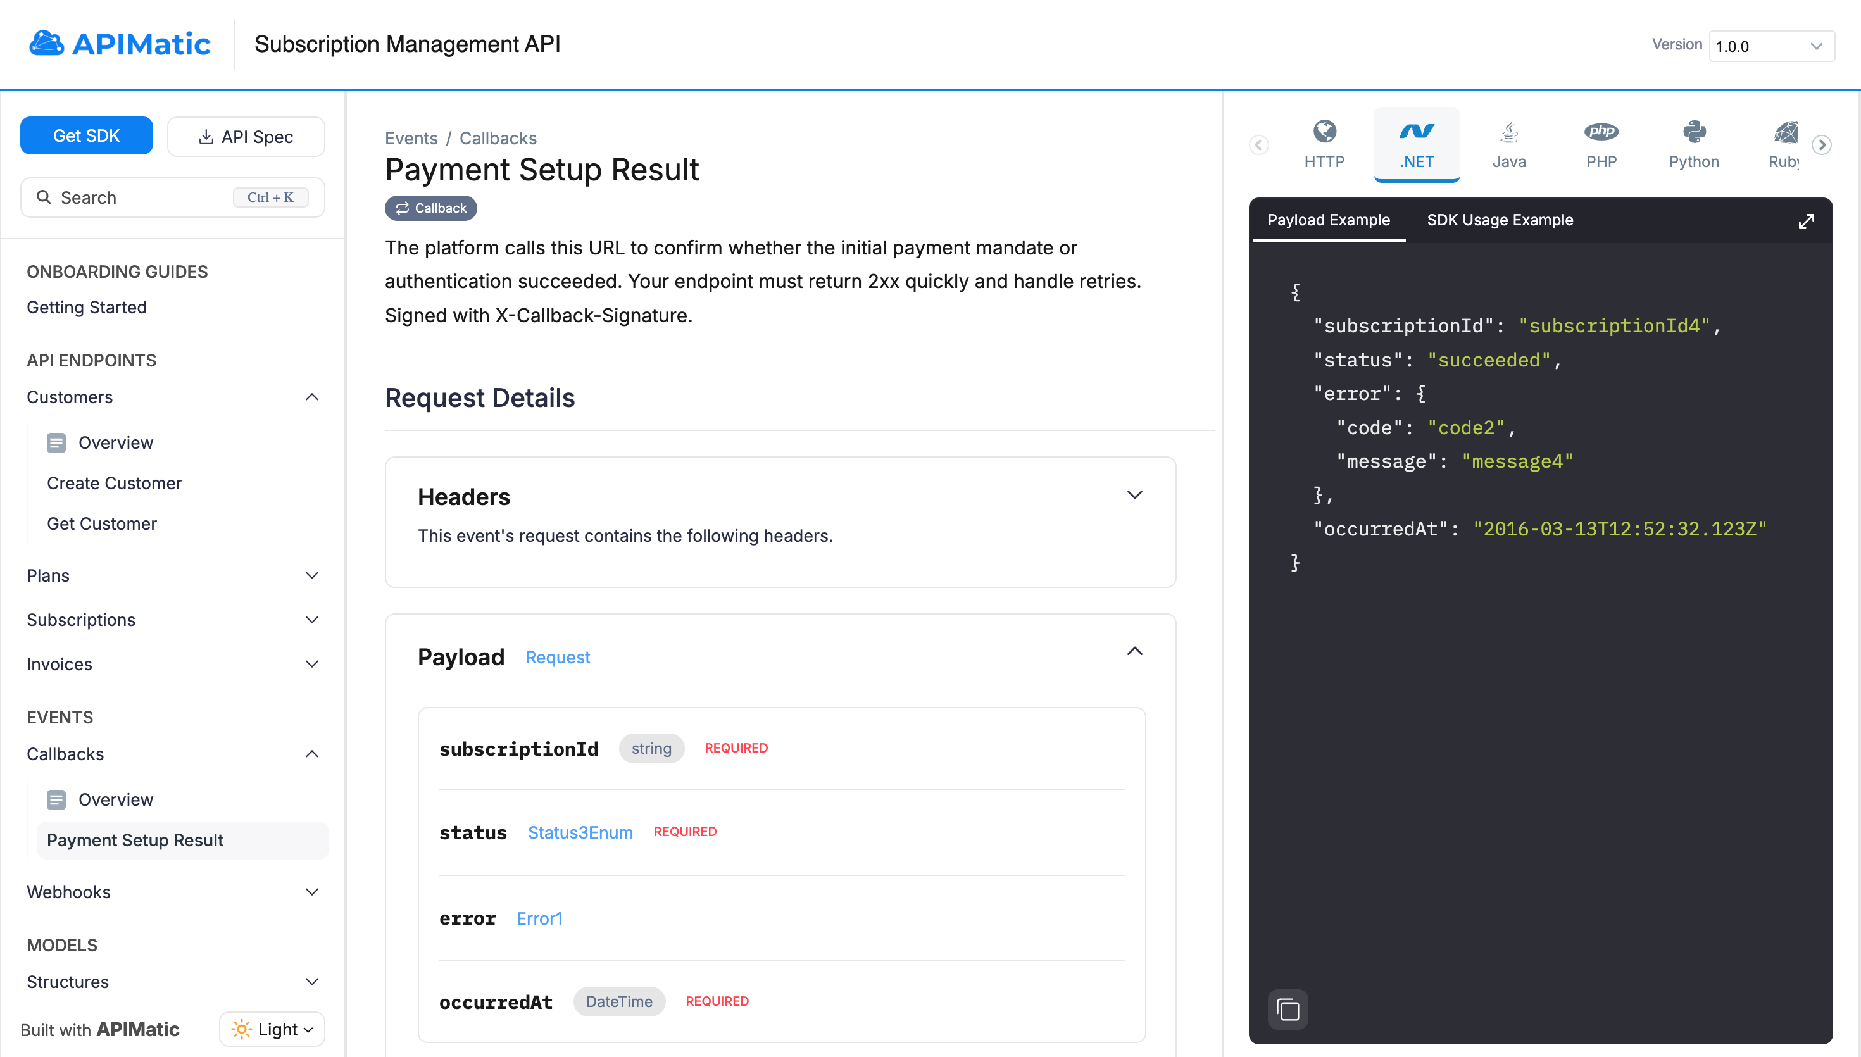Select the Payload Example tab
This screenshot has width=1861, height=1057.
(x=1328, y=220)
